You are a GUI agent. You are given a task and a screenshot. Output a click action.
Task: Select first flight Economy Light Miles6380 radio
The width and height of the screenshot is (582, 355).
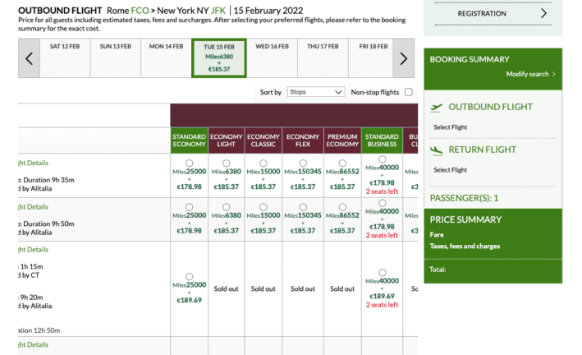[227, 163]
